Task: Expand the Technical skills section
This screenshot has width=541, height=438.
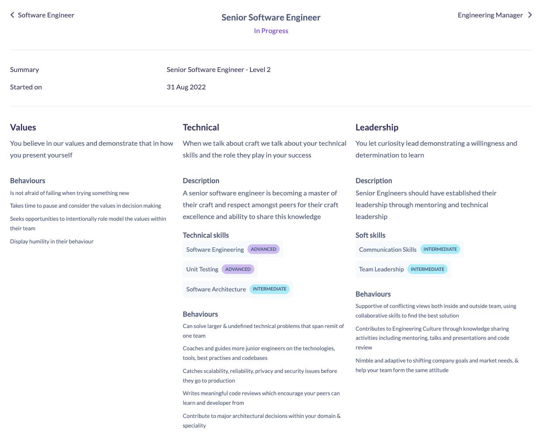Action: tap(205, 235)
